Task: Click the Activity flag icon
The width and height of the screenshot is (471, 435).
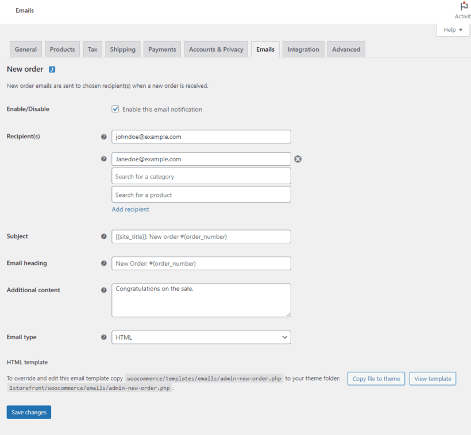Action: coord(464,7)
